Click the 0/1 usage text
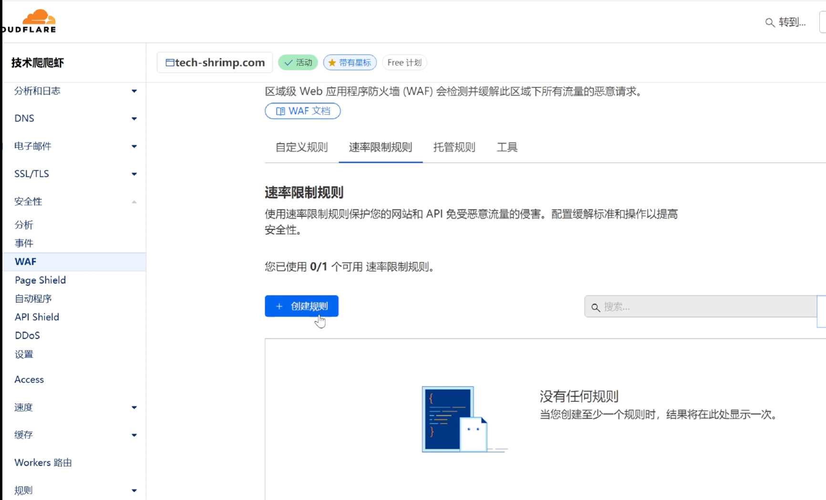826x500 pixels. pyautogui.click(x=319, y=267)
